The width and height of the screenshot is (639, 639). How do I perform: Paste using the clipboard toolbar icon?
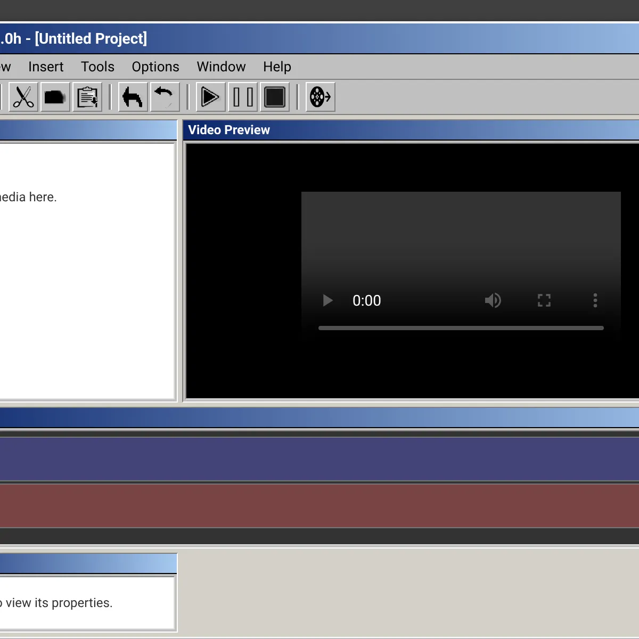87,97
